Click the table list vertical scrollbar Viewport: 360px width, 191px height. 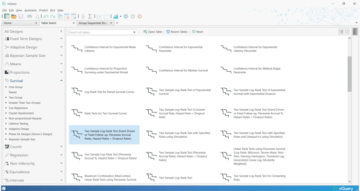349,74
